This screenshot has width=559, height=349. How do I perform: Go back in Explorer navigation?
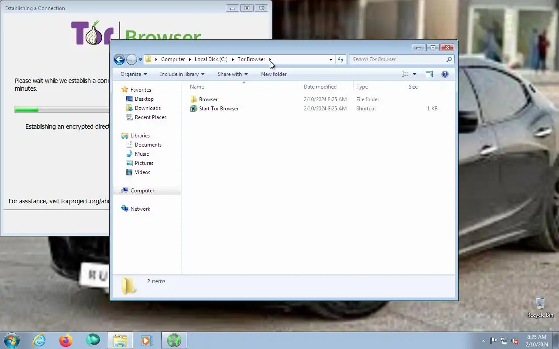[119, 59]
